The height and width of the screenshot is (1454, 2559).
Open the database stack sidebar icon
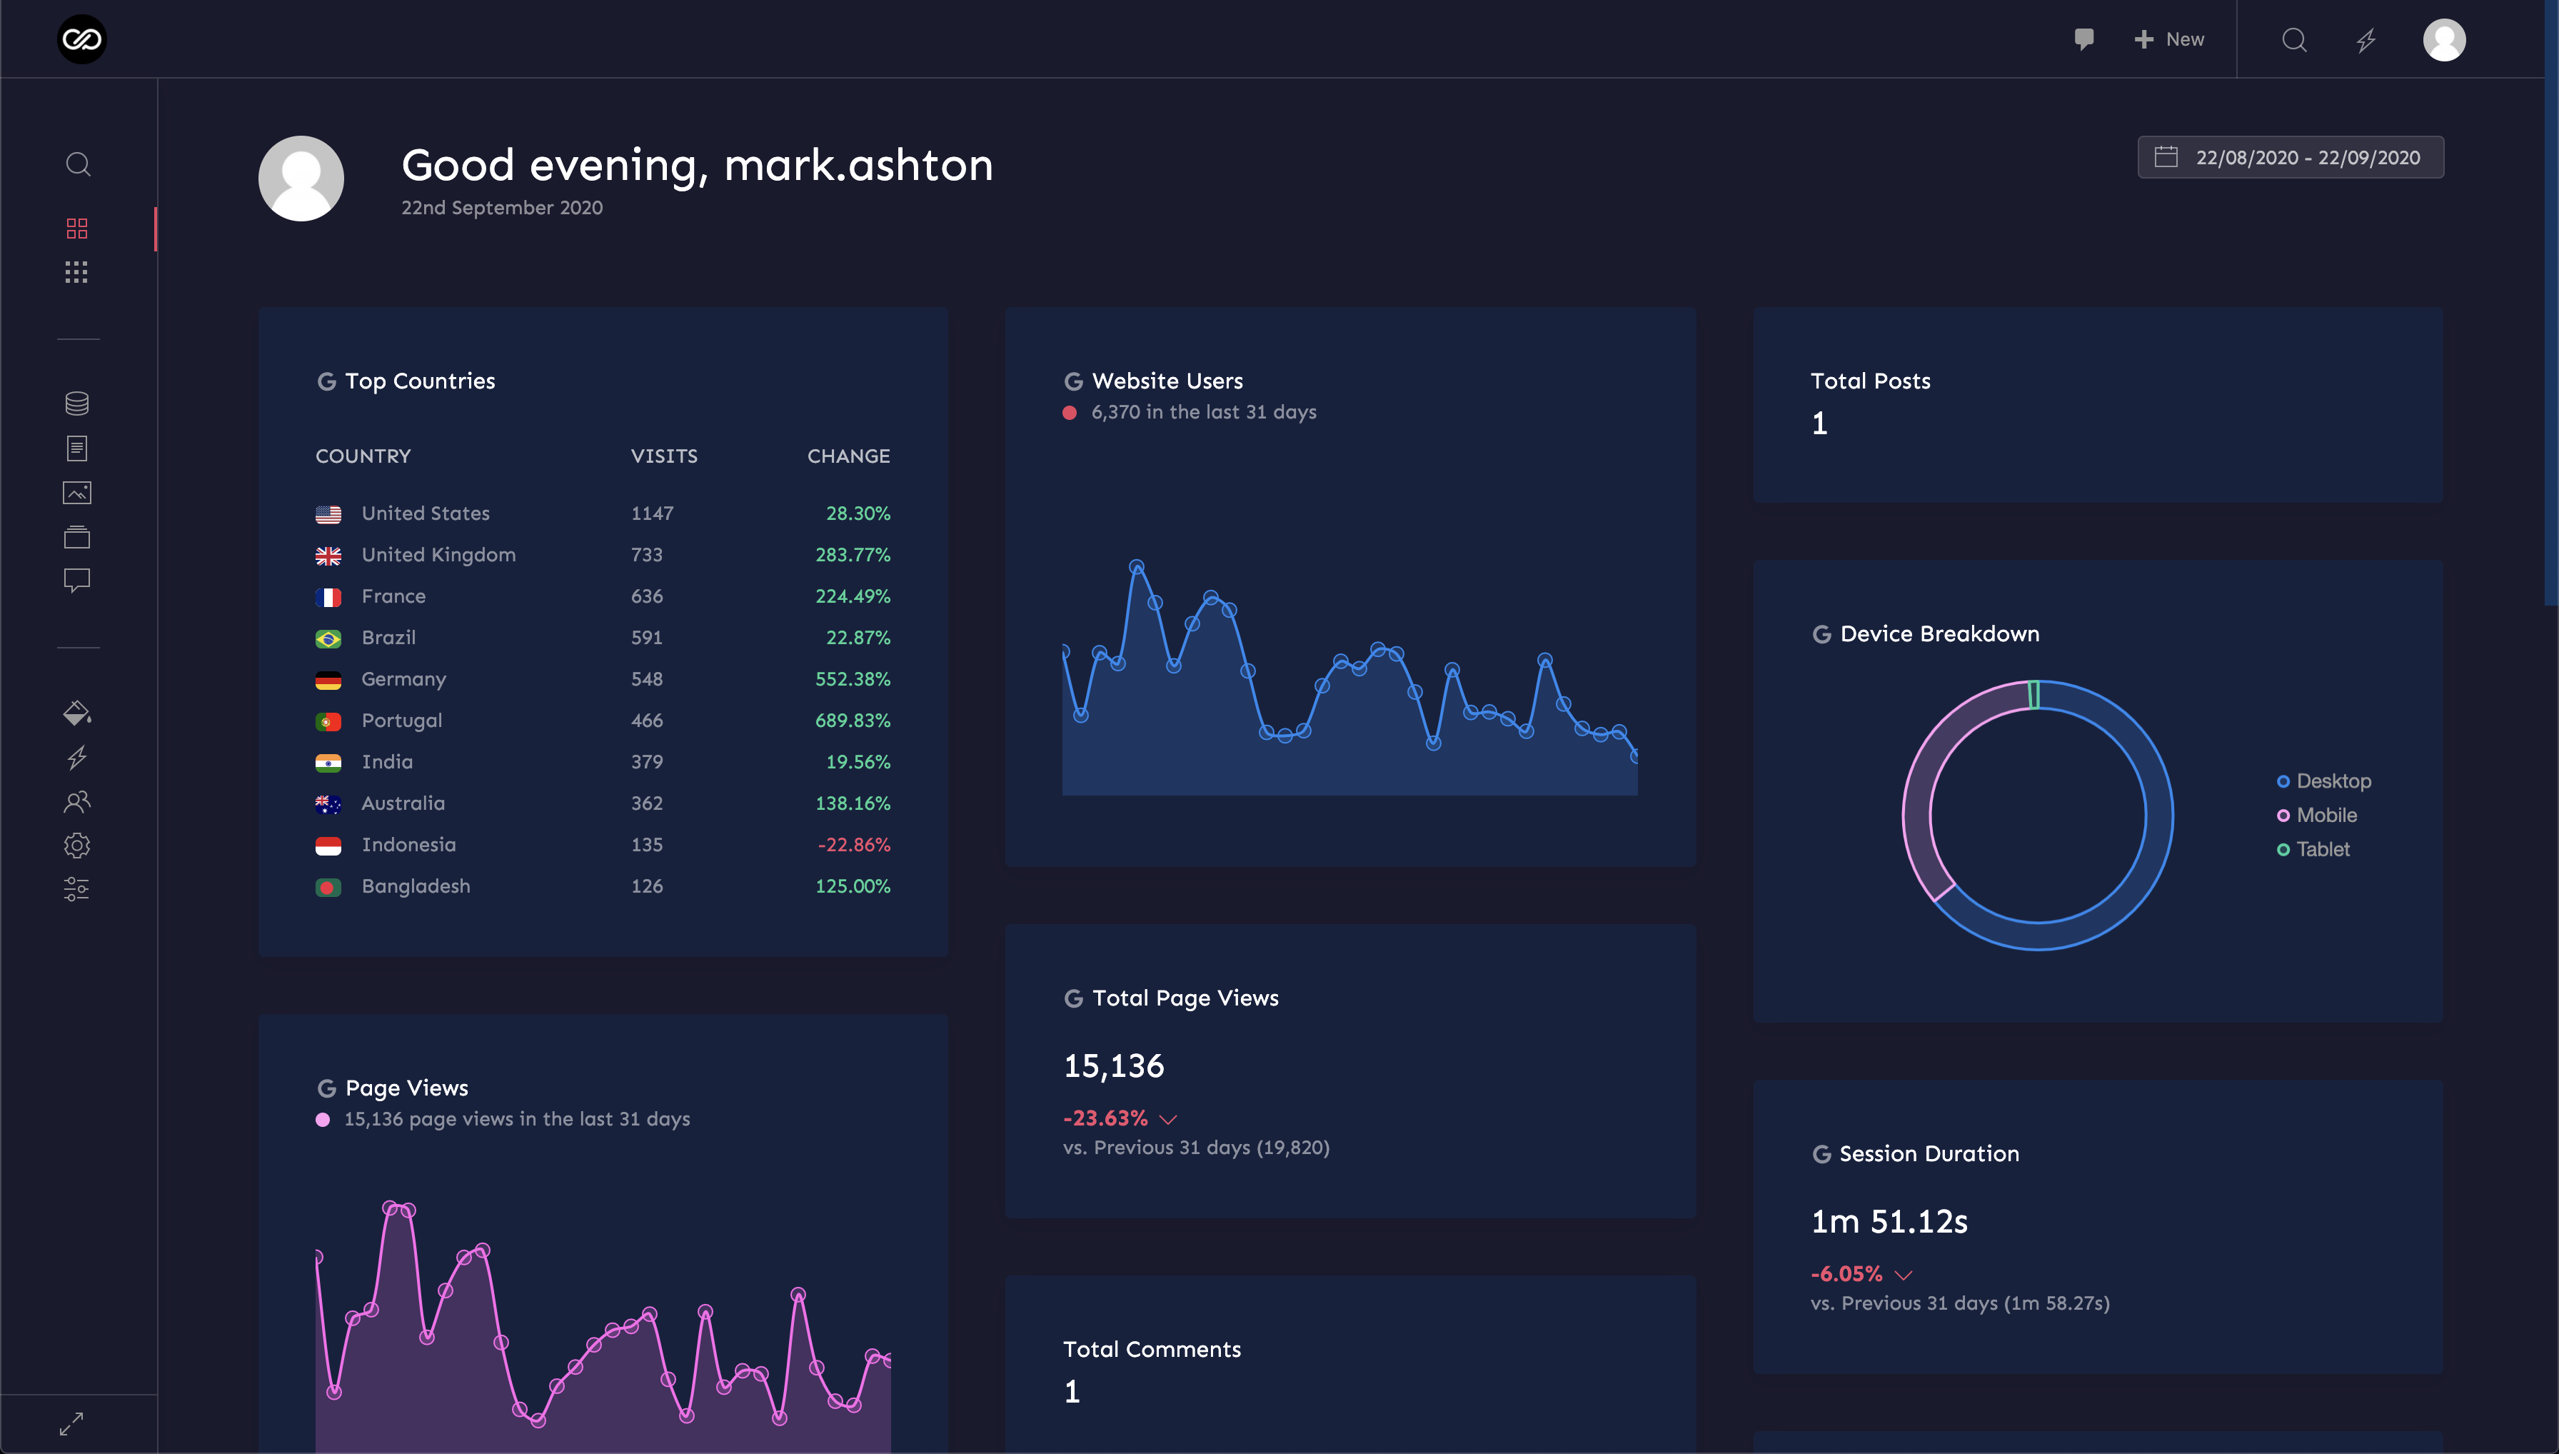[77, 403]
